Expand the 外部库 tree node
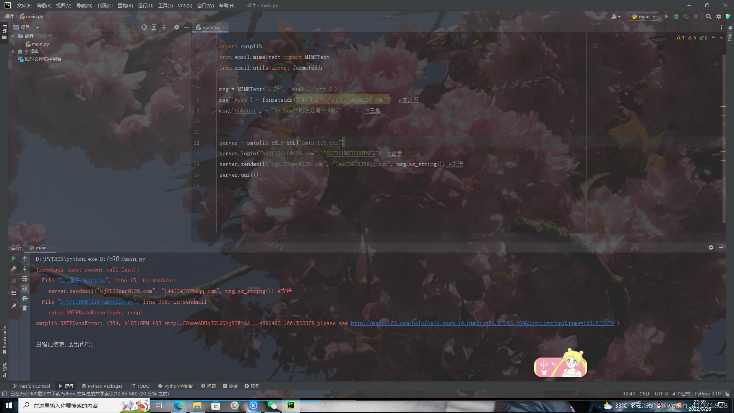Viewport: 734px width, 413px height. click(13, 51)
